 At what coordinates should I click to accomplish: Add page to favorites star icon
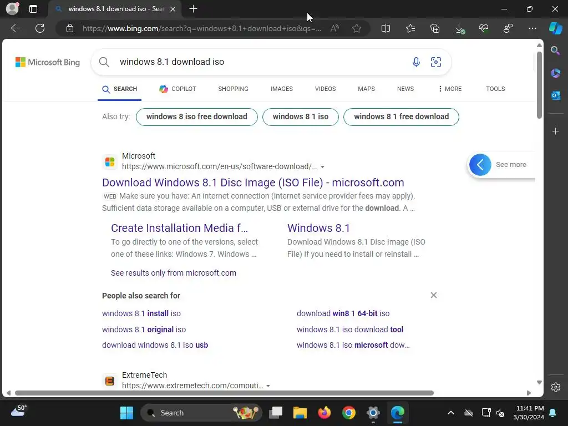click(x=357, y=28)
